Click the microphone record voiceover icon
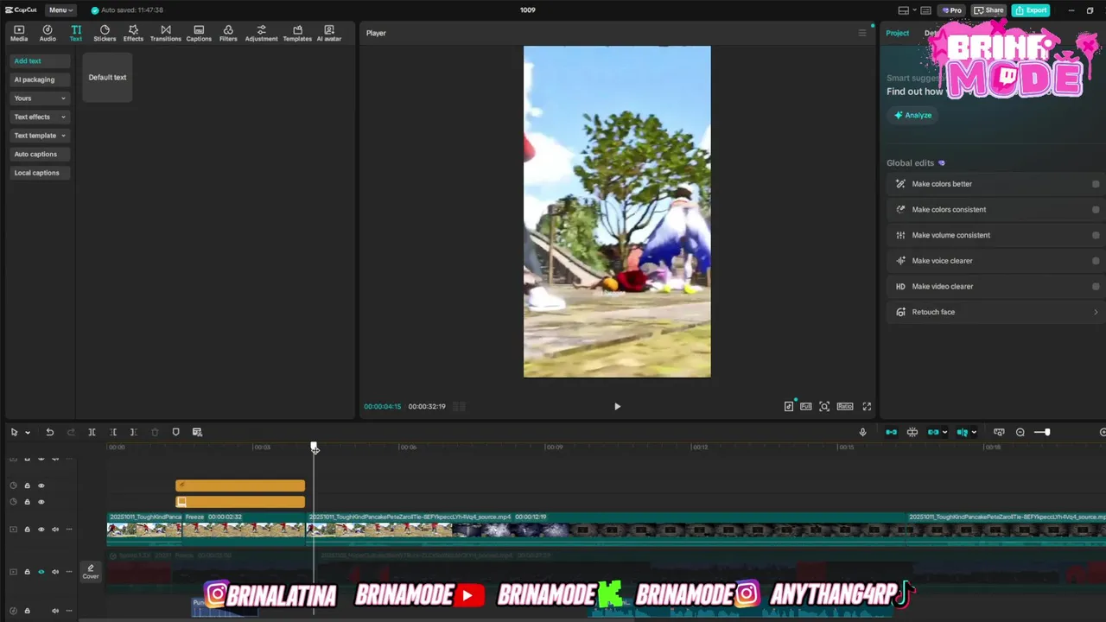Viewport: 1106px width, 622px height. pyautogui.click(x=862, y=432)
